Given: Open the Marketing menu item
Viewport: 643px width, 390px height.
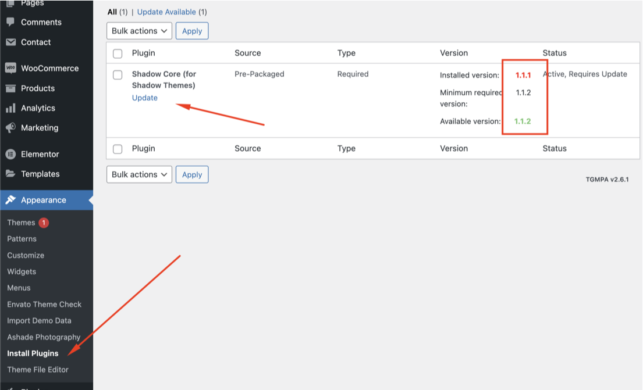Looking at the screenshot, I should [x=40, y=127].
